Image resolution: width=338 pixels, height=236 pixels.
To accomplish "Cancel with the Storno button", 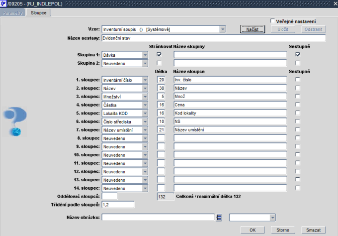I will [283, 230].
